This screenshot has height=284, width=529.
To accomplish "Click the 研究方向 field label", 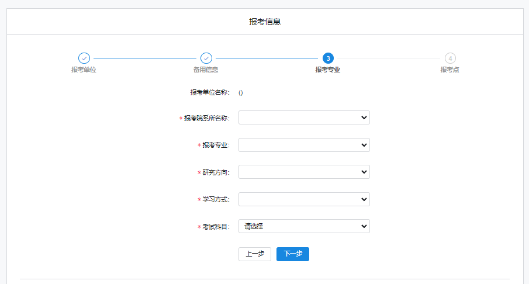I will click(x=216, y=172).
